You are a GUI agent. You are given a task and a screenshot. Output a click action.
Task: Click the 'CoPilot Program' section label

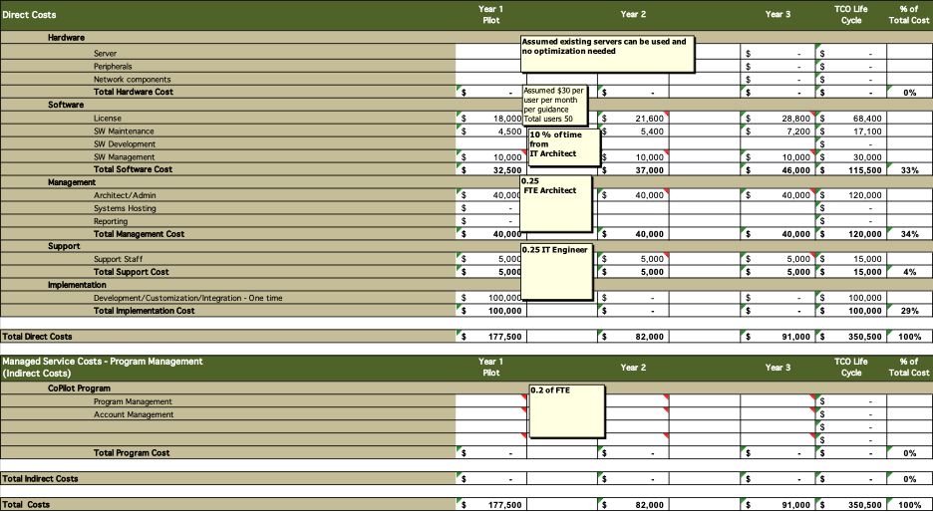coord(79,388)
